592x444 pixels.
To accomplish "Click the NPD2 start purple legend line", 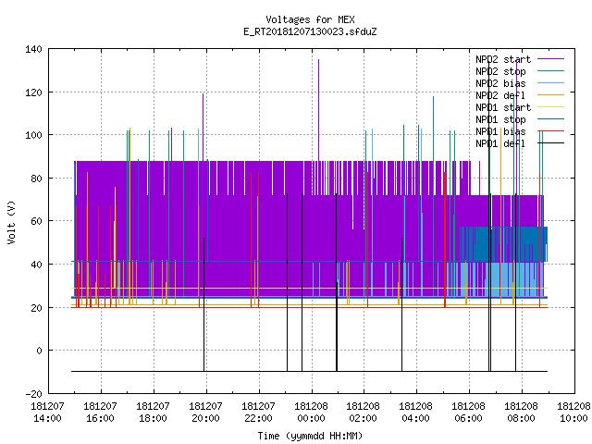I will point(550,59).
